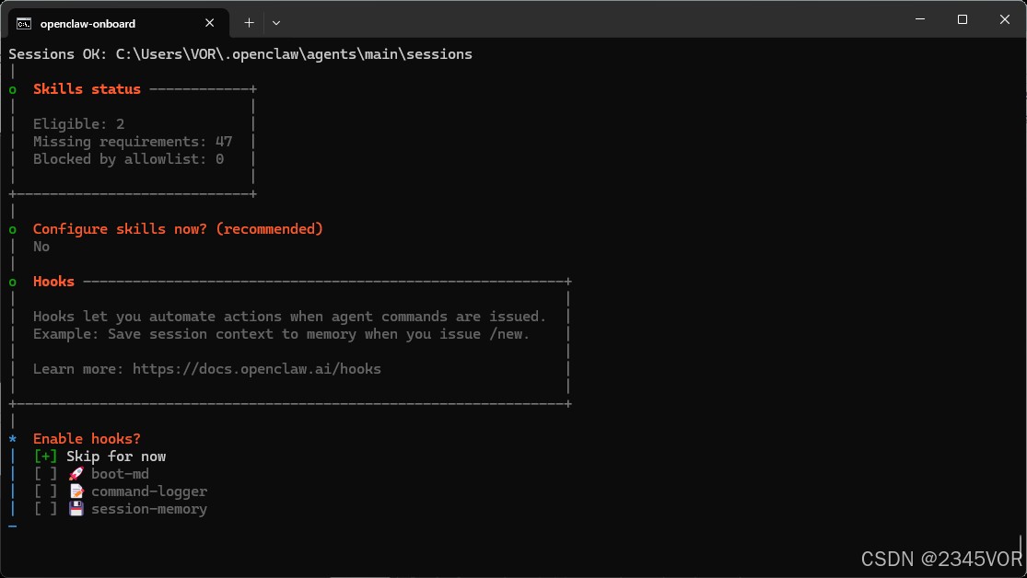
Task: Click the blue star marker beside Enable hooks
Action: (13, 439)
